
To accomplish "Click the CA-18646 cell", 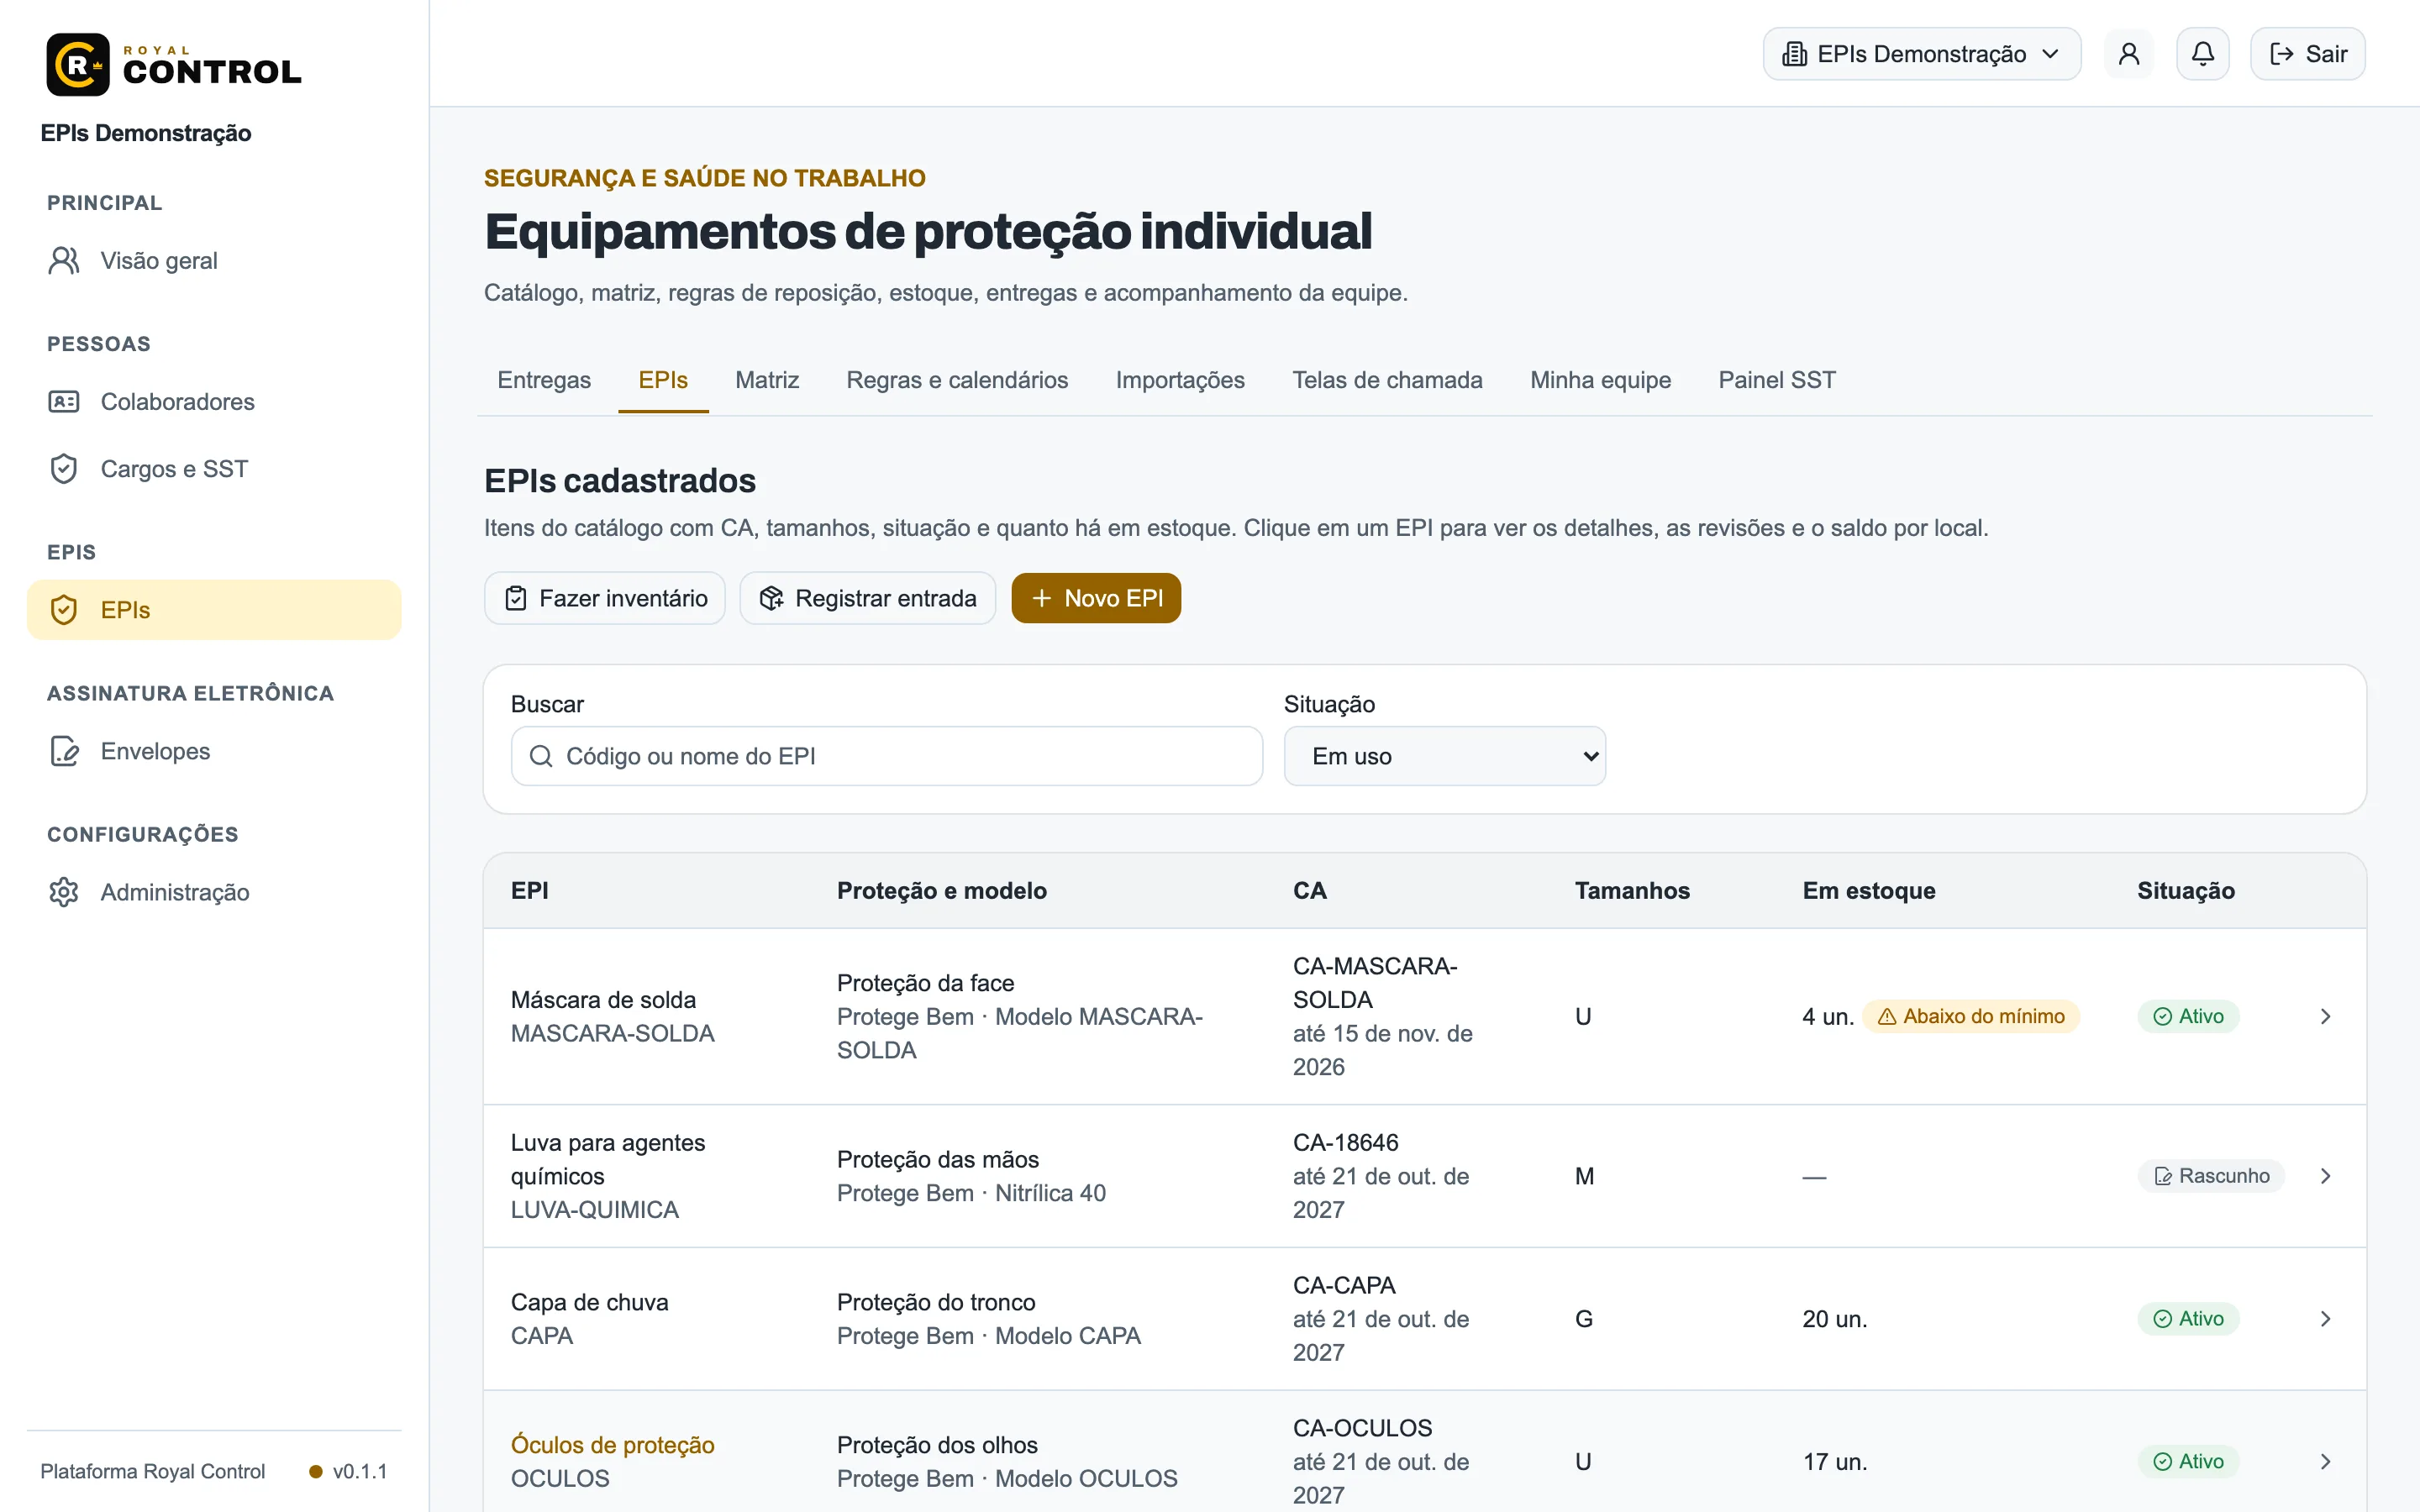I will point(1345,1142).
